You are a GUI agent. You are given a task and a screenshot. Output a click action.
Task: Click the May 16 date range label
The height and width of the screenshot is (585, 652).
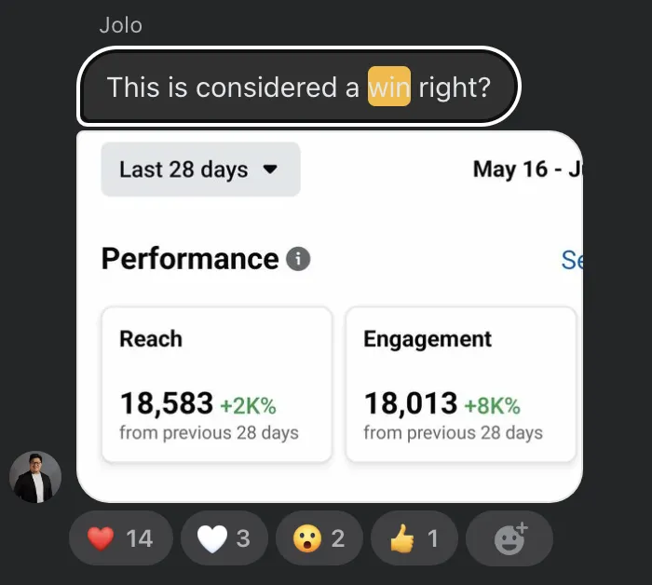[527, 170]
